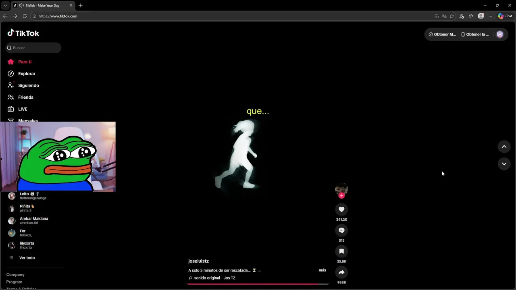This screenshot has width=516, height=290.
Task: Open Copilot Chat sidebar
Action: point(505,16)
